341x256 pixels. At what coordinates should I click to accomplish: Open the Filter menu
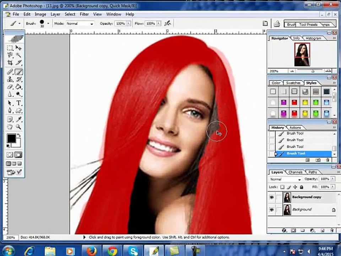[84, 14]
